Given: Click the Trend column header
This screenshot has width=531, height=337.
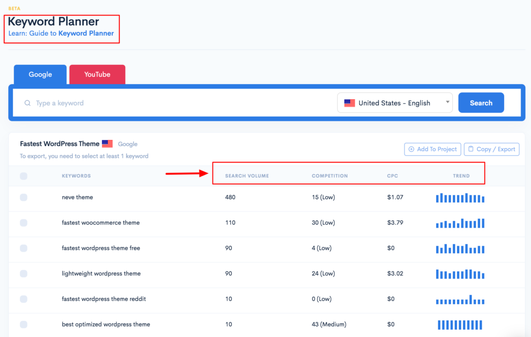Looking at the screenshot, I should click(x=461, y=176).
